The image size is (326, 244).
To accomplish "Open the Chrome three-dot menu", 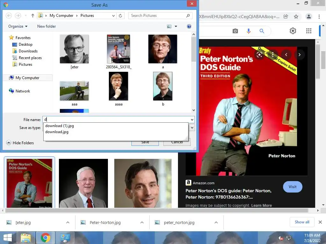I will (319, 17).
